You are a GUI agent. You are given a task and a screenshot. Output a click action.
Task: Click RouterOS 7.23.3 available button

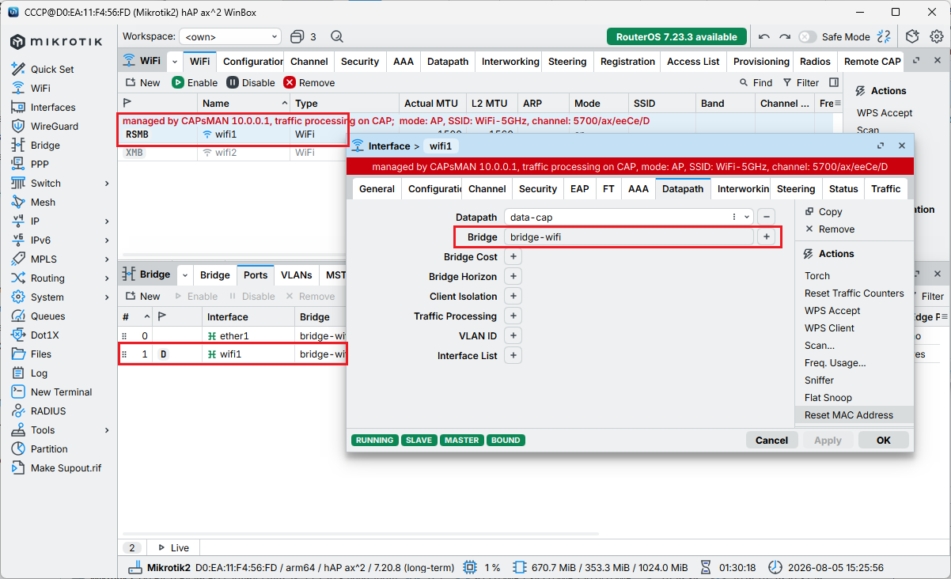pos(676,36)
